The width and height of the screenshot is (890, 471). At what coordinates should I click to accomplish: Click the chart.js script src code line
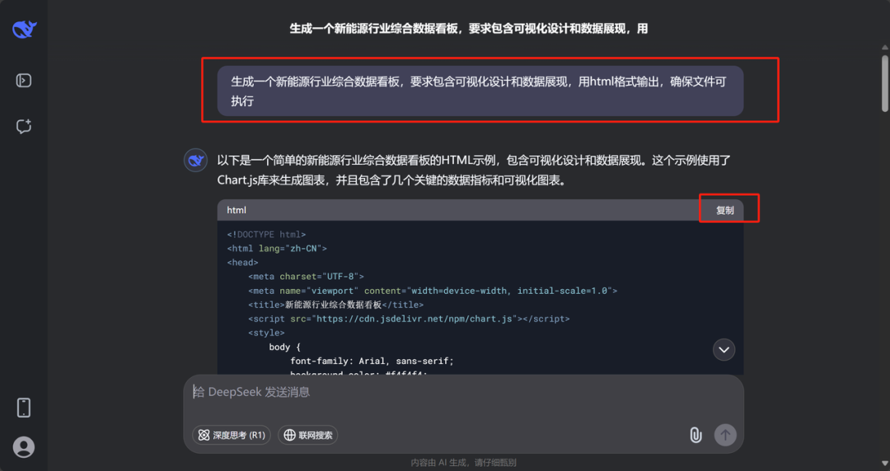point(409,319)
